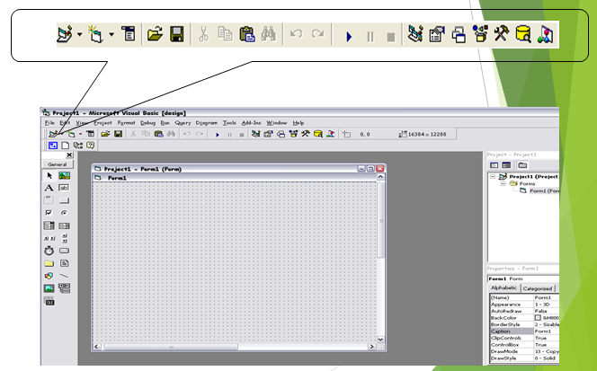Open the Add Form dropdown arrow in IDE toolbar
This screenshot has width=597, height=371.
coord(80,134)
